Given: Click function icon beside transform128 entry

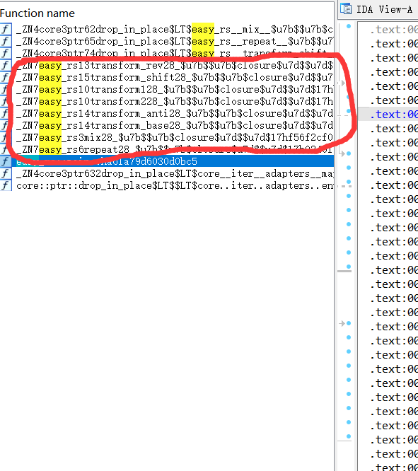Looking at the screenshot, I should pyautogui.click(x=6, y=89).
